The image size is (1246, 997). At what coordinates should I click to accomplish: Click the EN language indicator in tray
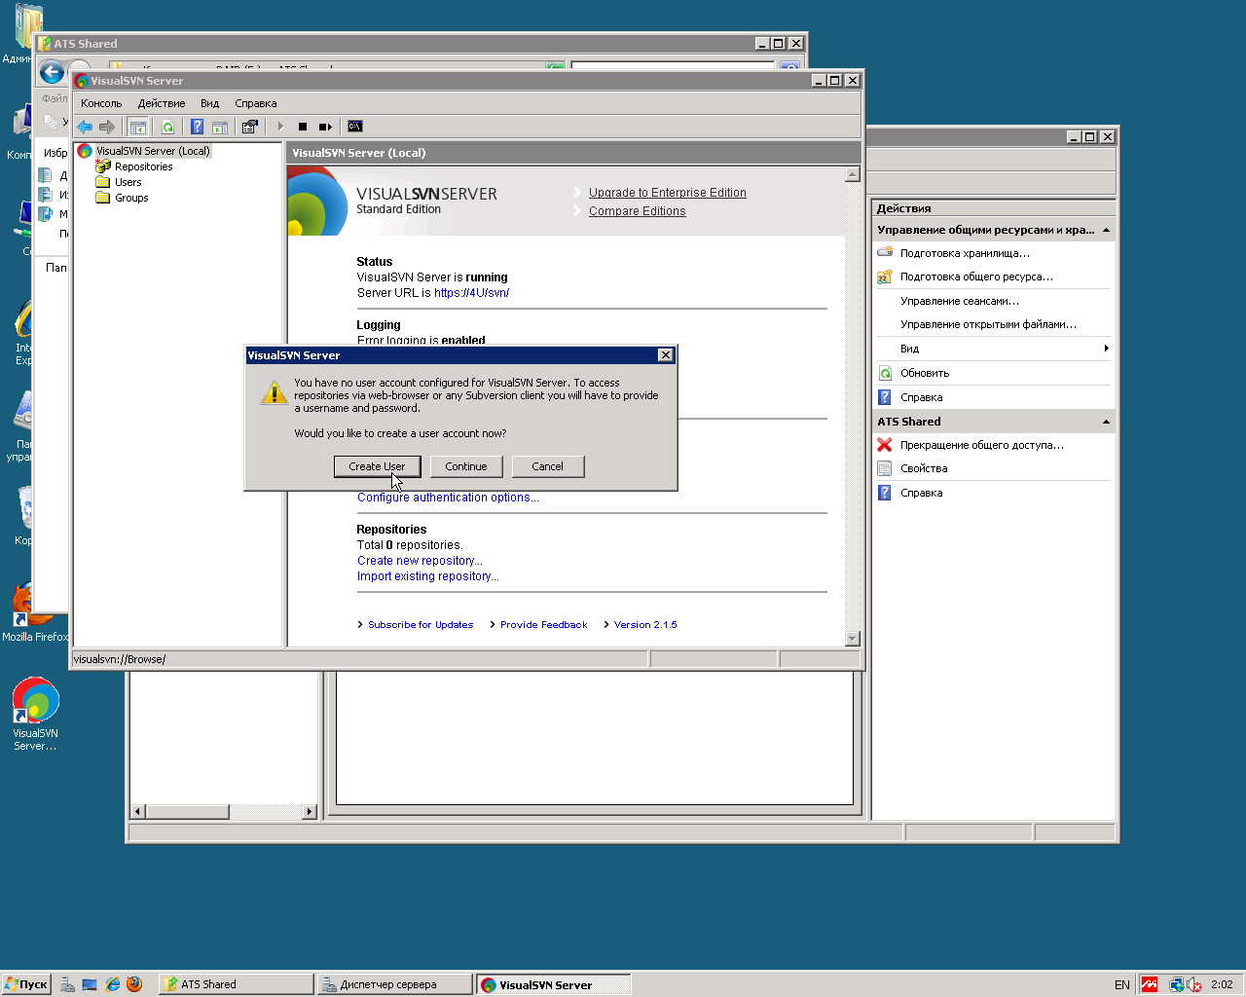pyautogui.click(x=1122, y=984)
